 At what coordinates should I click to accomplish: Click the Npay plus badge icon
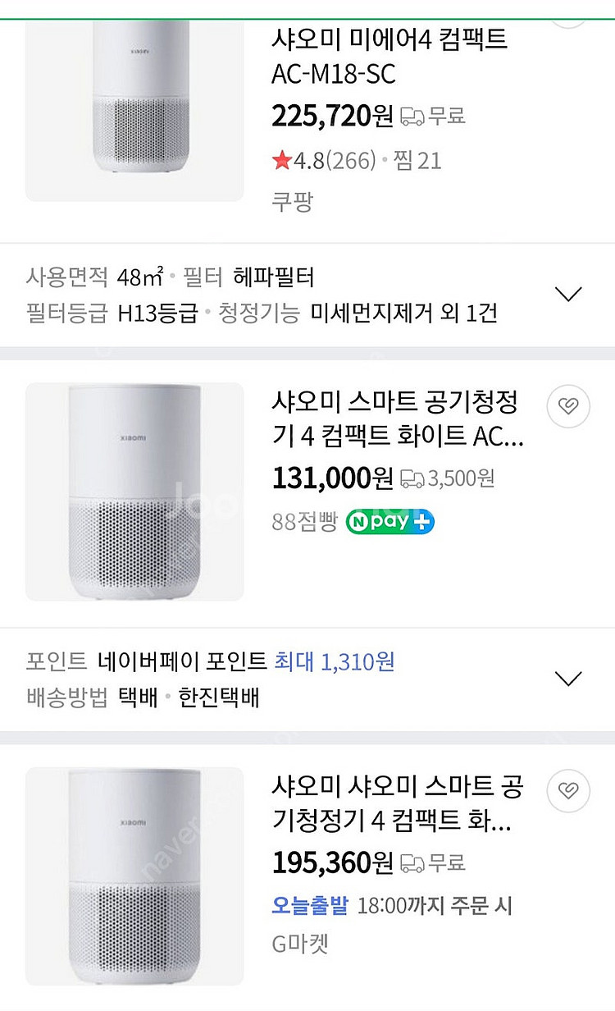click(389, 522)
